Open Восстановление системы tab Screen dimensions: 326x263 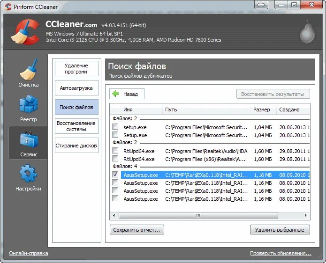pos(76,126)
